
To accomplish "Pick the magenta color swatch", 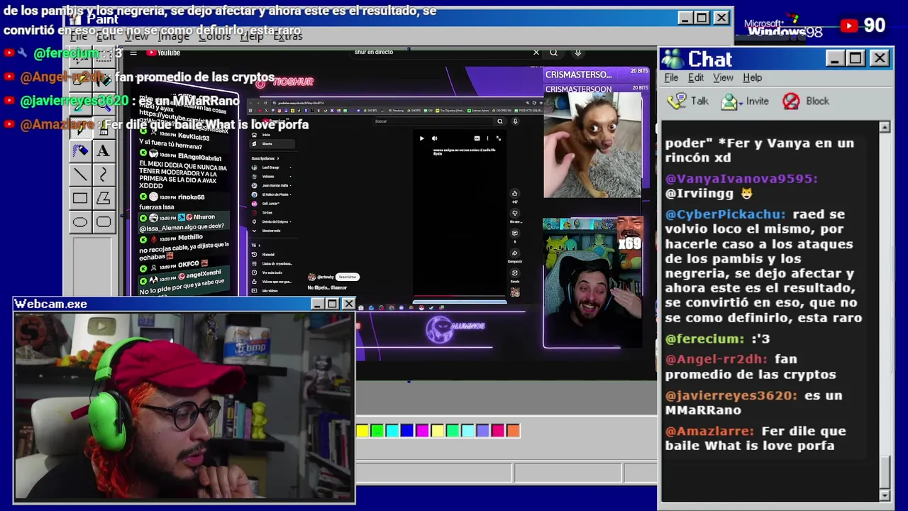I will pos(422,431).
